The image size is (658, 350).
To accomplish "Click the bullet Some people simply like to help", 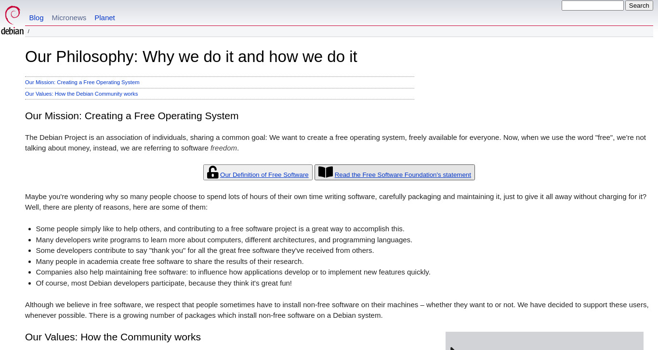I will tap(220, 229).
